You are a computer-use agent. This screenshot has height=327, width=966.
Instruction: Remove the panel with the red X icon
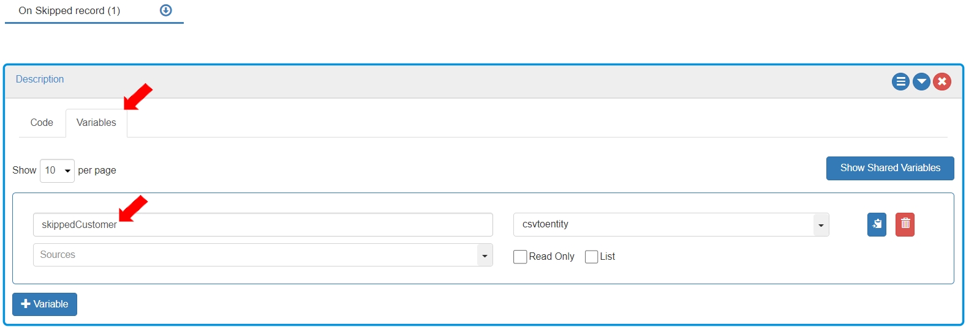[942, 81]
